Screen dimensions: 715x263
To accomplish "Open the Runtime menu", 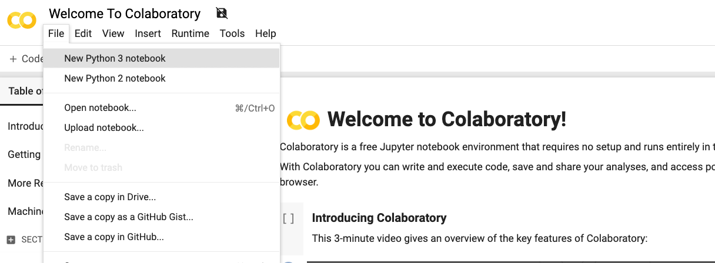I will pyautogui.click(x=190, y=33).
